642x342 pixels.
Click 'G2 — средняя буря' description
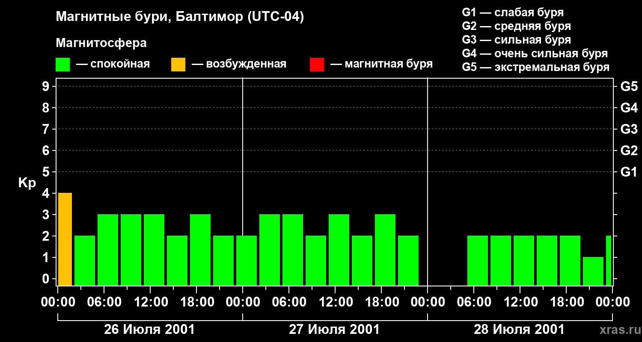tap(516, 26)
